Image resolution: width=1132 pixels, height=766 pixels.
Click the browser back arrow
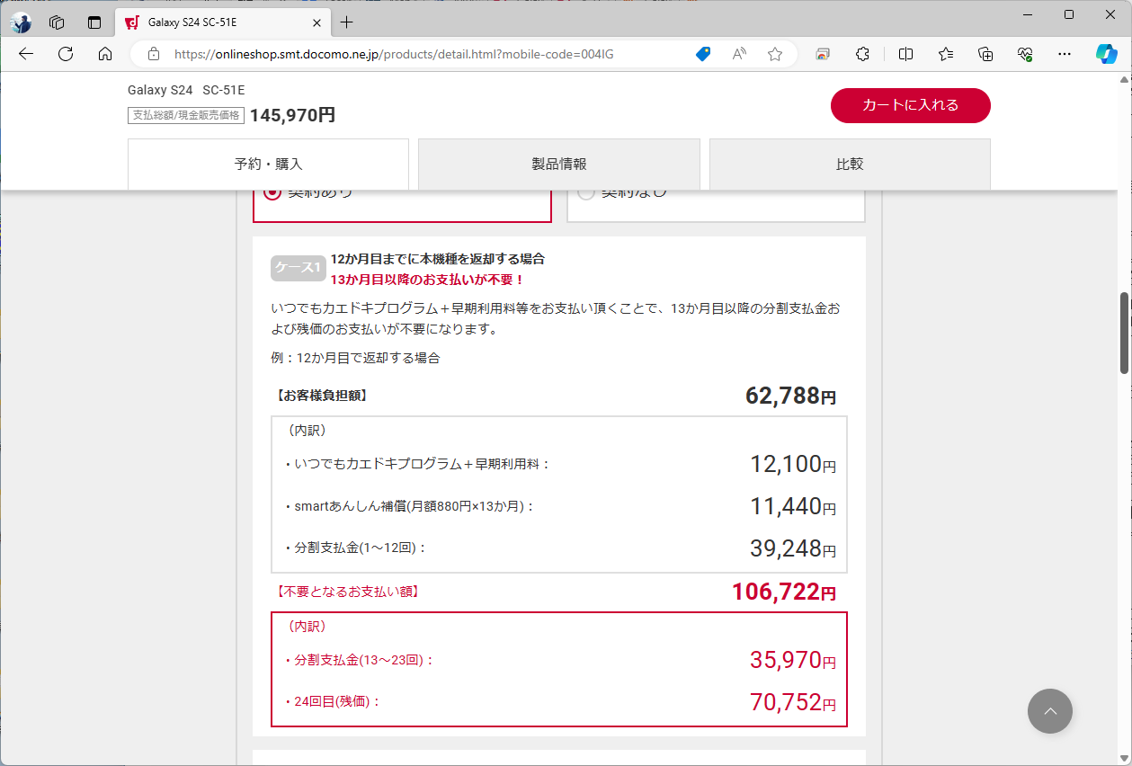pyautogui.click(x=25, y=54)
